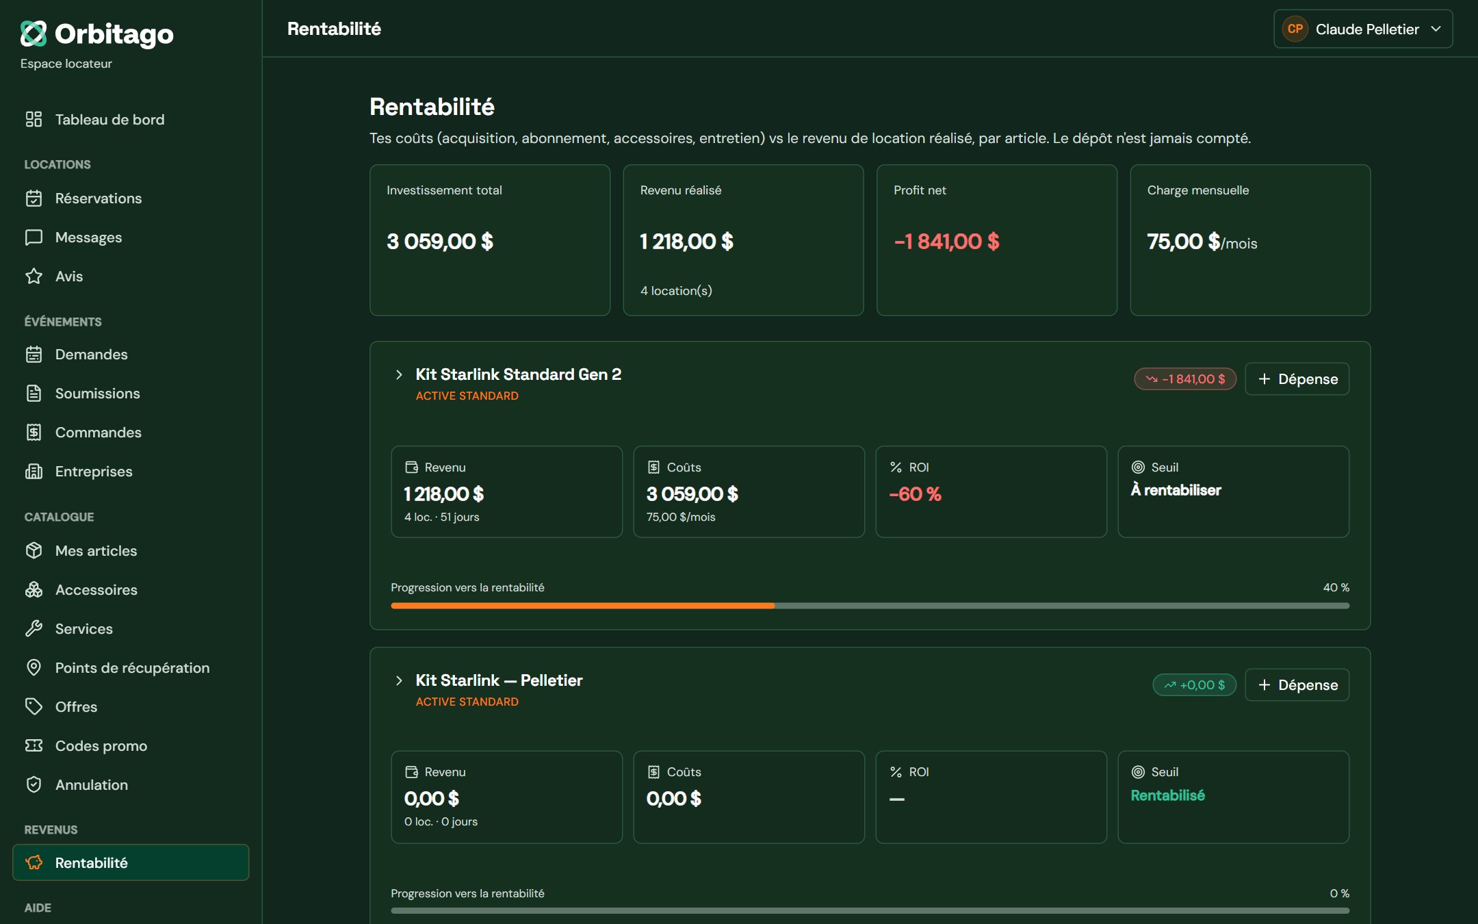Click the Codes promo ticket icon
Viewport: 1478px width, 924px height.
pyautogui.click(x=34, y=746)
